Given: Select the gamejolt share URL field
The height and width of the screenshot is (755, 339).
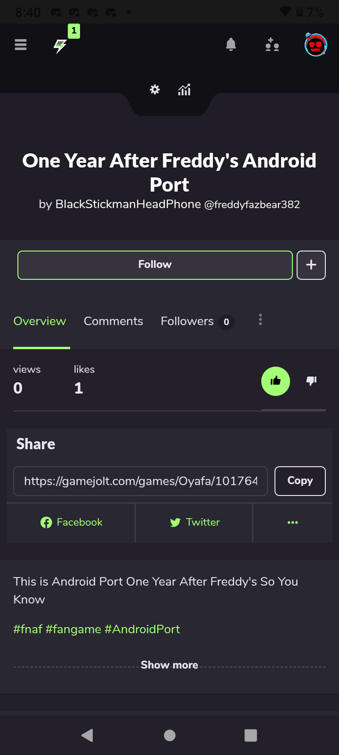Looking at the screenshot, I should [x=140, y=481].
